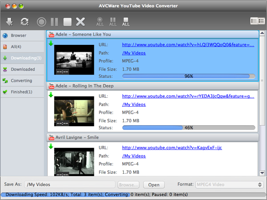Open the Browser sidebar item

point(22,36)
